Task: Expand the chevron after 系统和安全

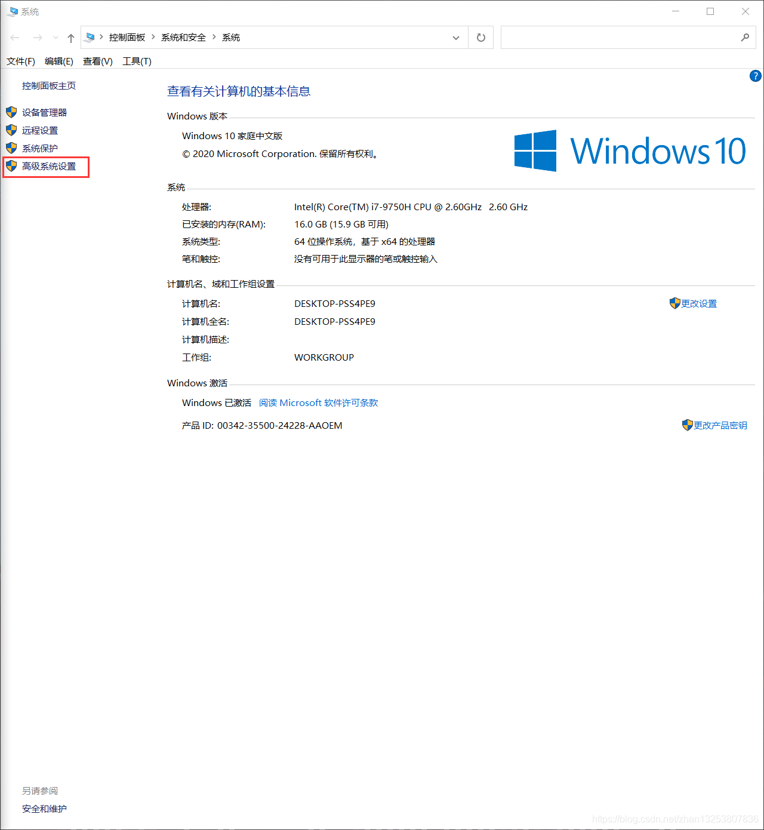Action: (x=214, y=37)
